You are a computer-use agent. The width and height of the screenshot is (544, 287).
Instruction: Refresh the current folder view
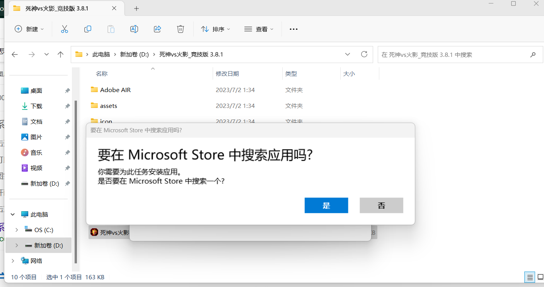coord(364,54)
